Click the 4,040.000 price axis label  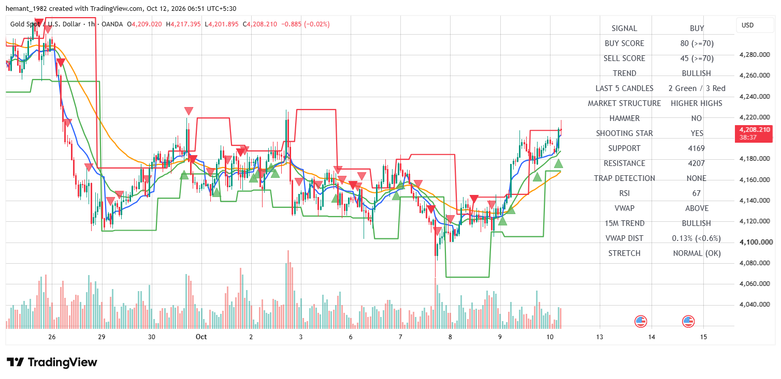tap(754, 305)
